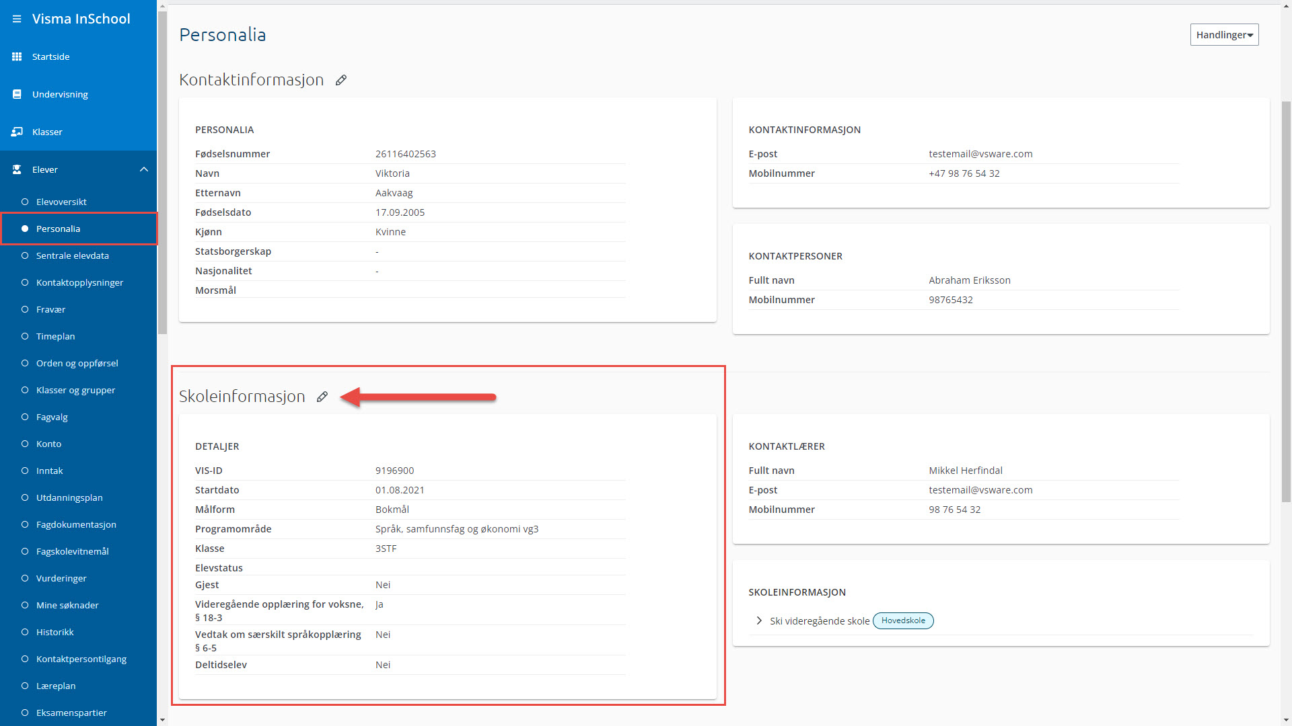This screenshot has width=1292, height=726.
Task: Click VIS-ID value 9196900
Action: pyautogui.click(x=395, y=471)
